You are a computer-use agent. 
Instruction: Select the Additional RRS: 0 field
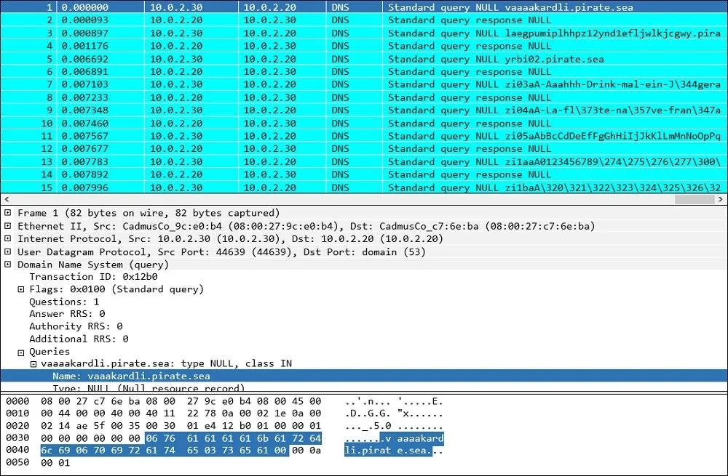point(79,339)
